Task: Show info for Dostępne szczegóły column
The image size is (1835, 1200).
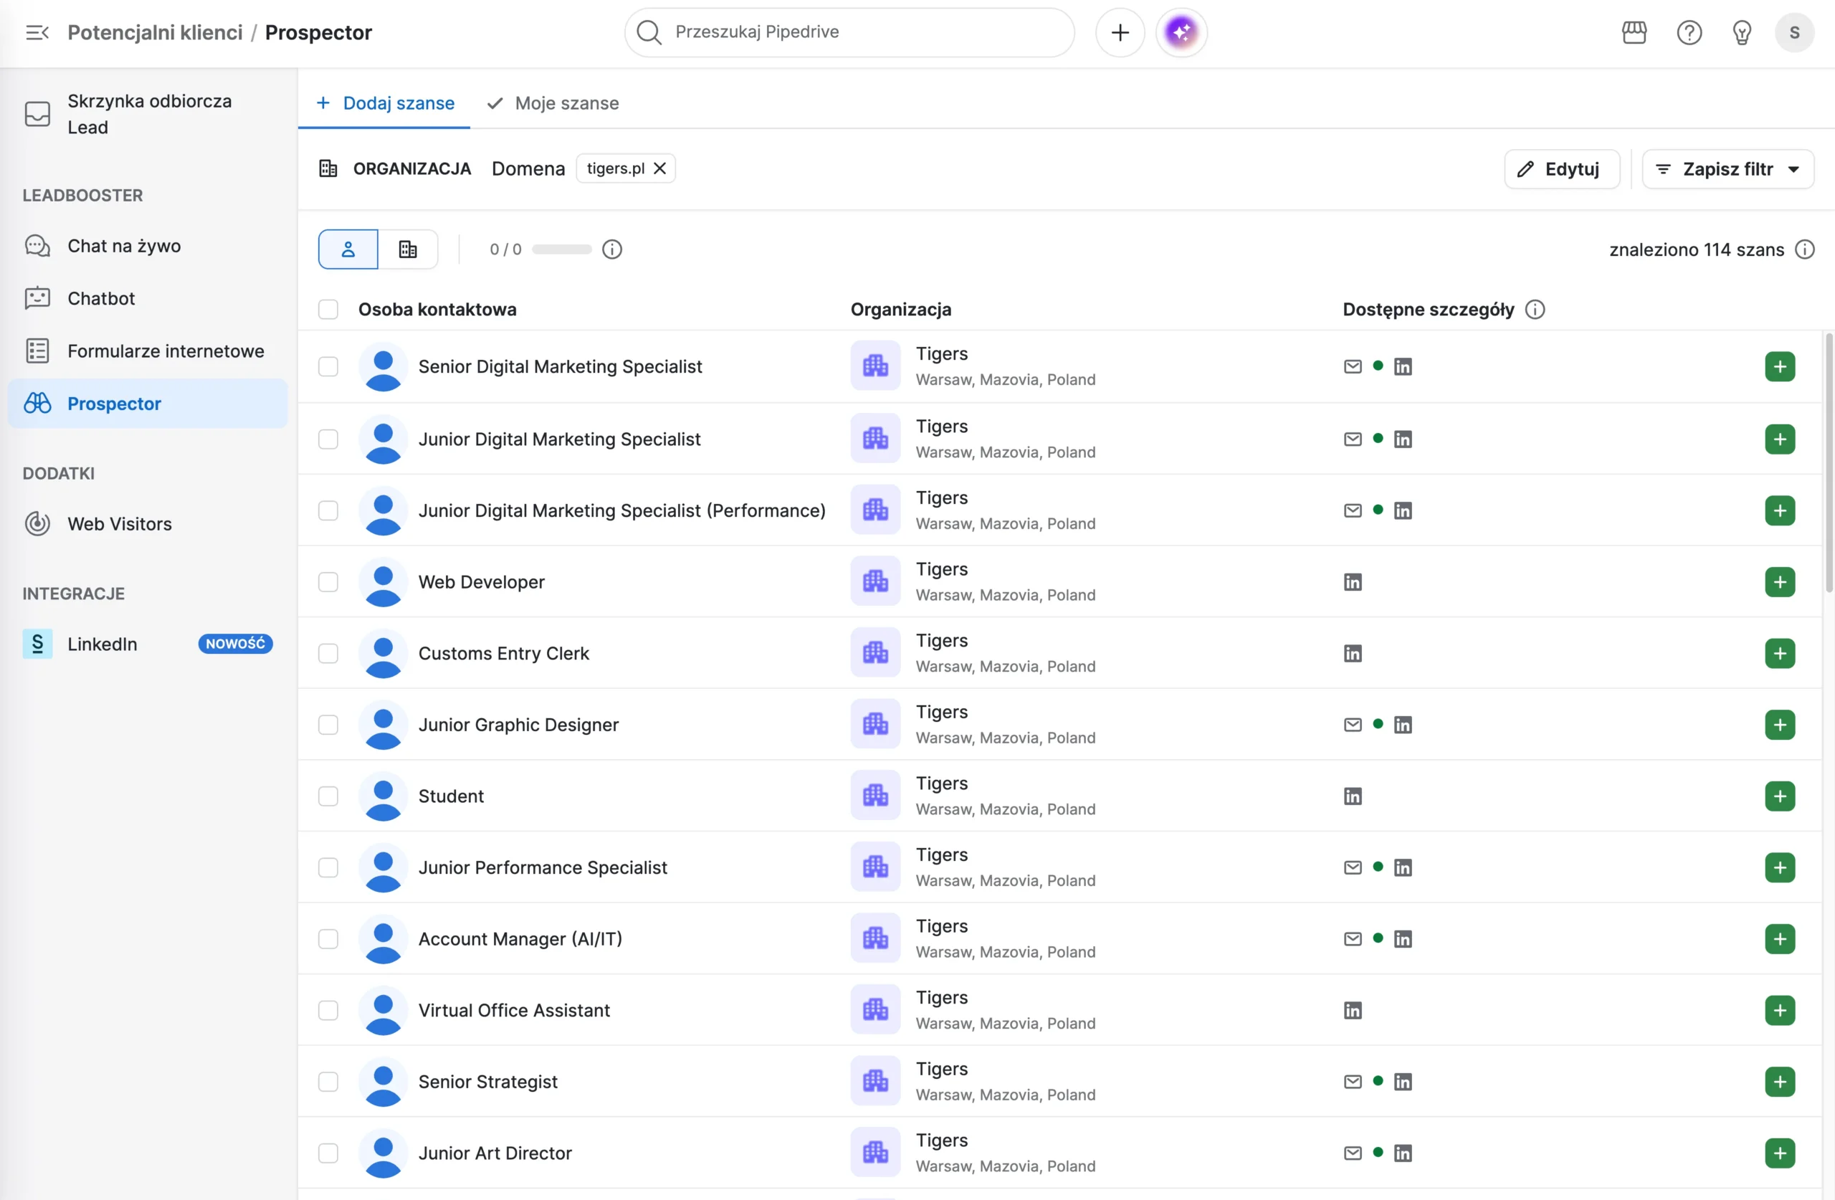Action: coord(1535,309)
